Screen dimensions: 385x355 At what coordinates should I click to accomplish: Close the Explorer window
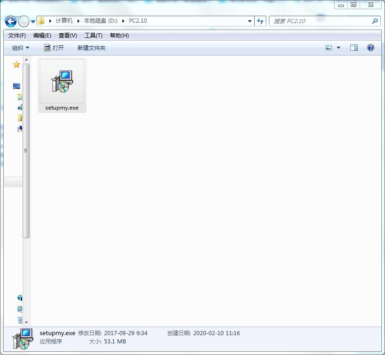coord(371,5)
